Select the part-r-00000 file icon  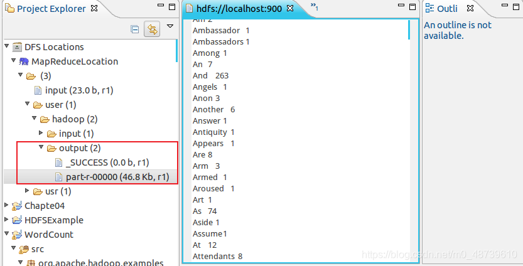tap(59, 177)
